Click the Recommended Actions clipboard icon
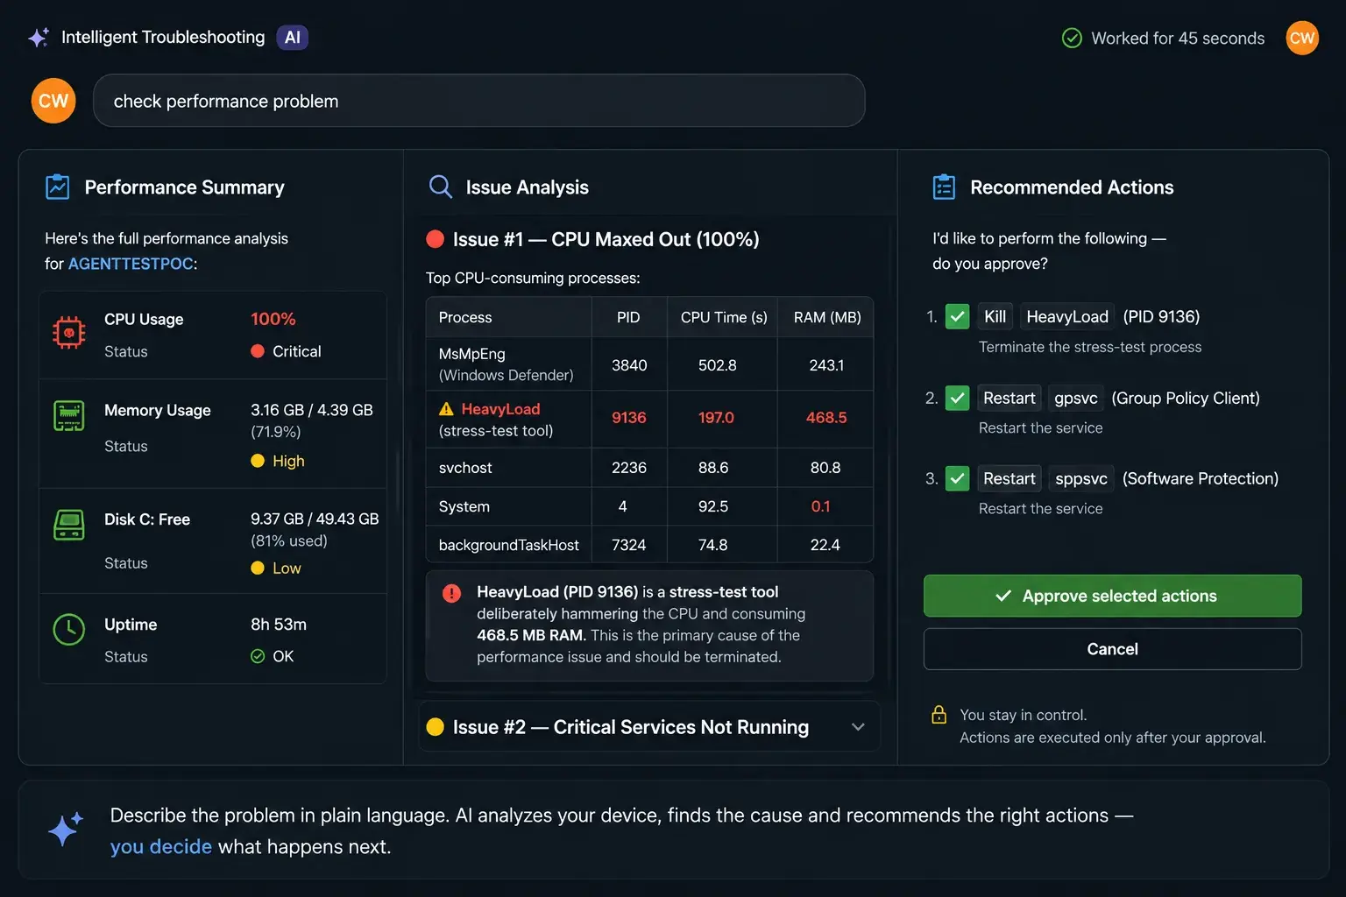Image resolution: width=1346 pixels, height=897 pixels. [944, 187]
